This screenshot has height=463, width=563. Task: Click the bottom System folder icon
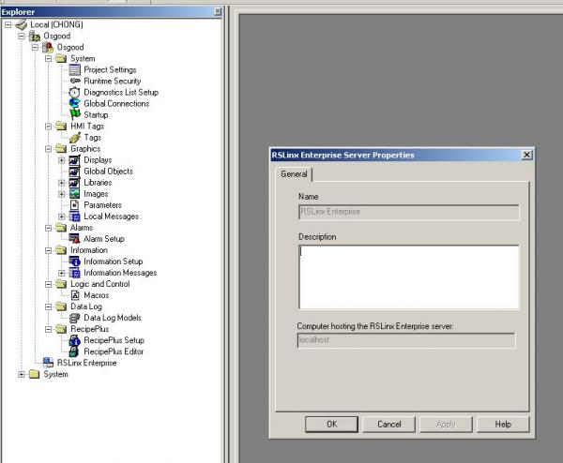[34, 374]
